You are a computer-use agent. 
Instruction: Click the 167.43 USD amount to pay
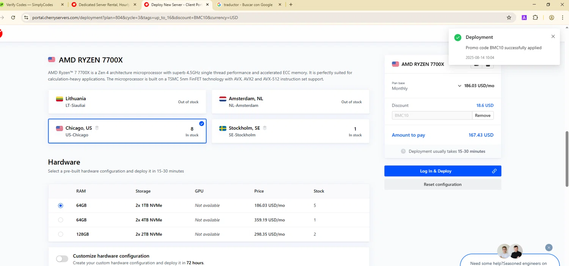coord(481,135)
